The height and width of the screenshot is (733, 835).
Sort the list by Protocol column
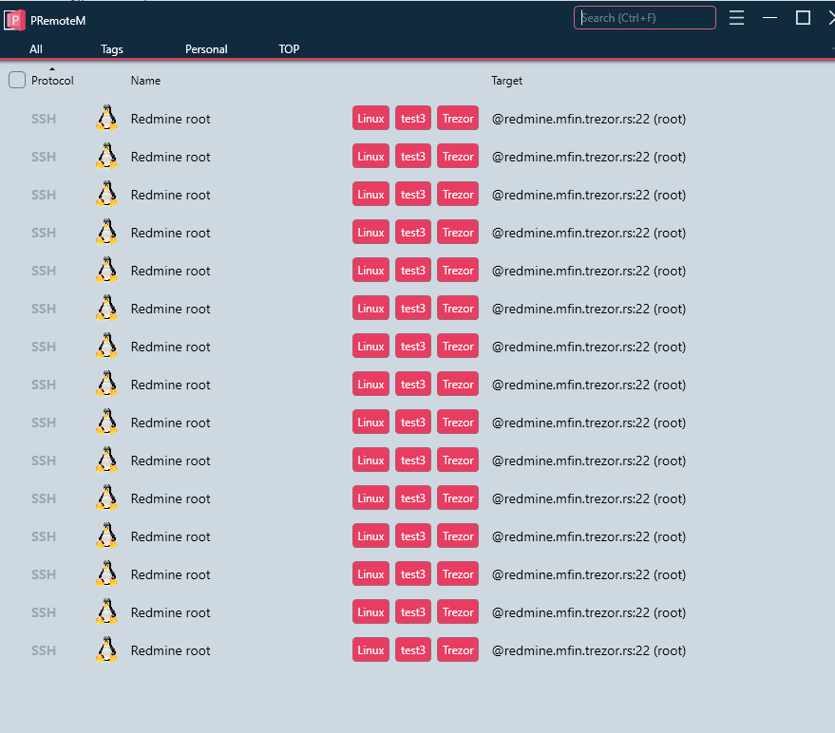point(52,81)
